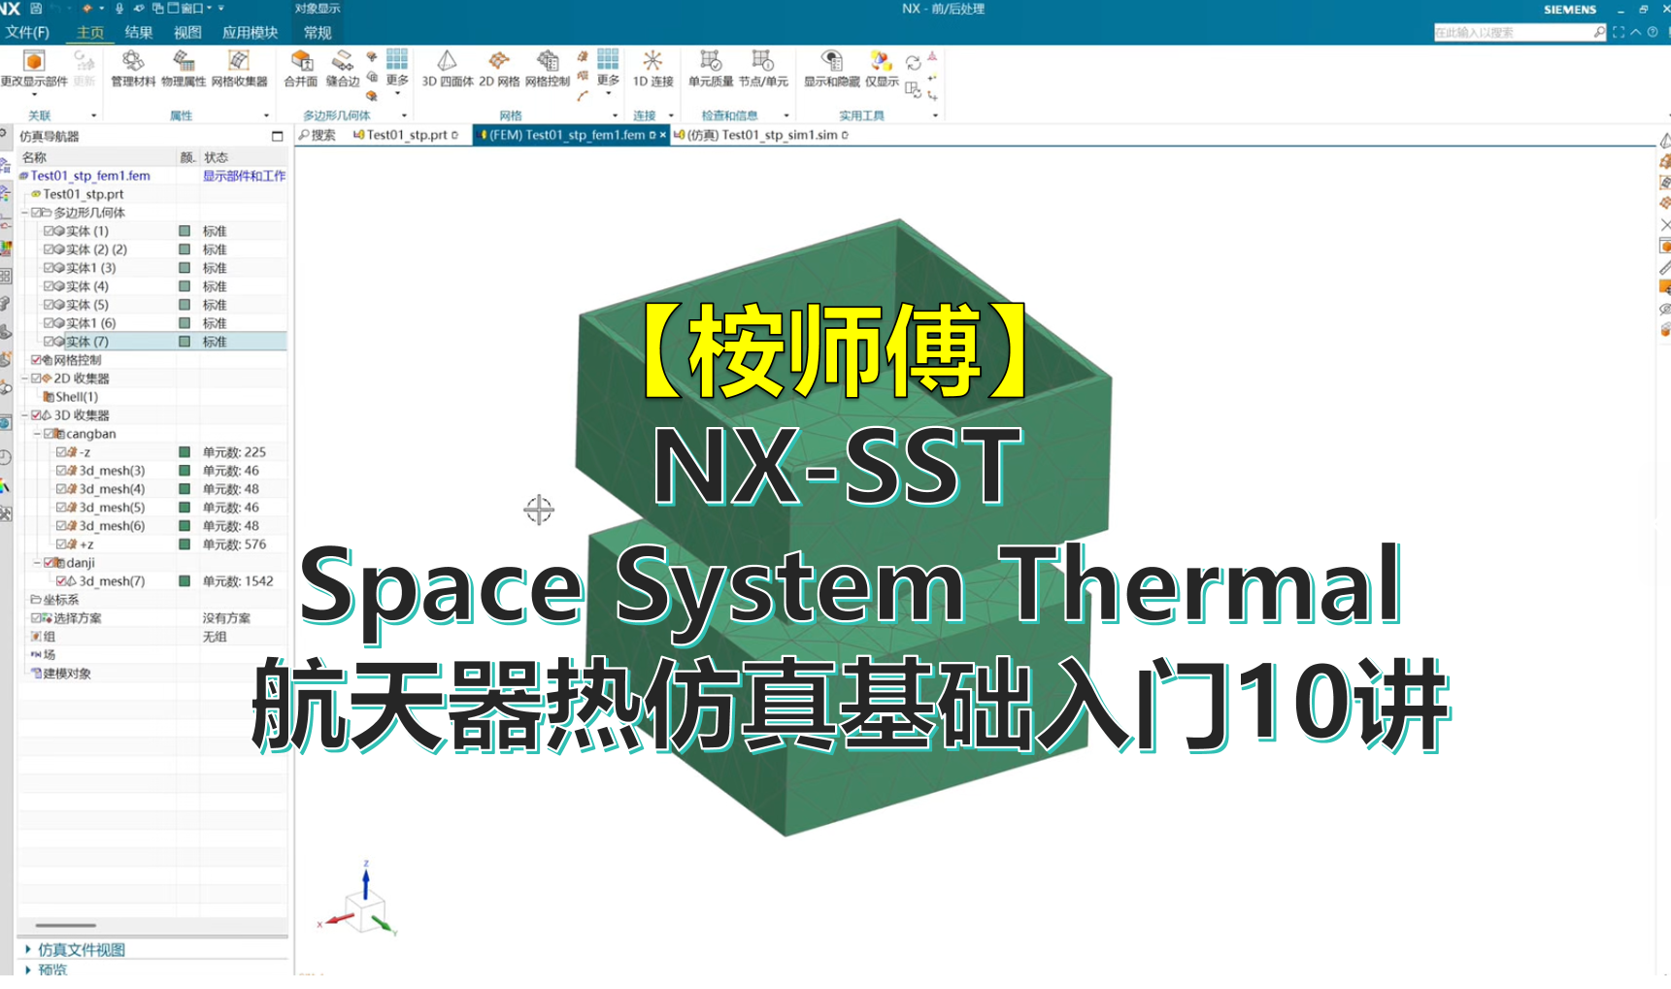Collapse the 2D 收集器 node
Viewport: 1671px width, 989px height.
[x=24, y=379]
